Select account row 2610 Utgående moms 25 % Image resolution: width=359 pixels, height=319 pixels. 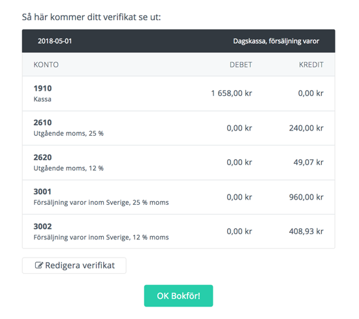[x=178, y=128]
